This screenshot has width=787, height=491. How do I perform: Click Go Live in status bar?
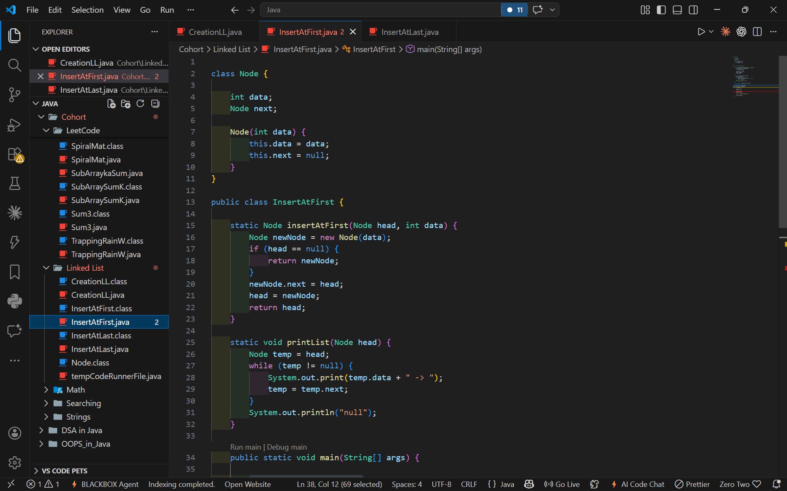pyautogui.click(x=562, y=484)
